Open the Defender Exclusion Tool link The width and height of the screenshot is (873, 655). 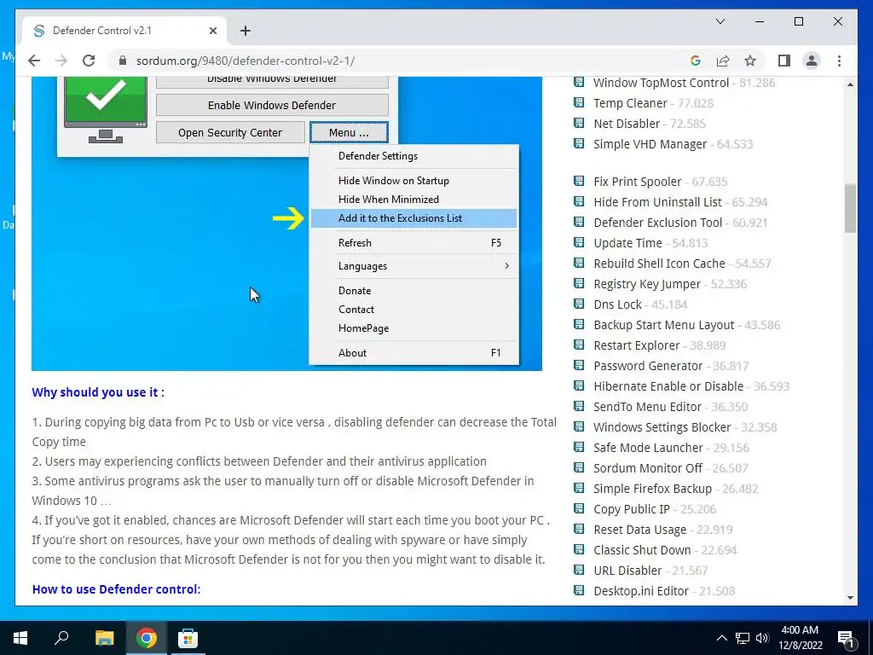tap(657, 223)
